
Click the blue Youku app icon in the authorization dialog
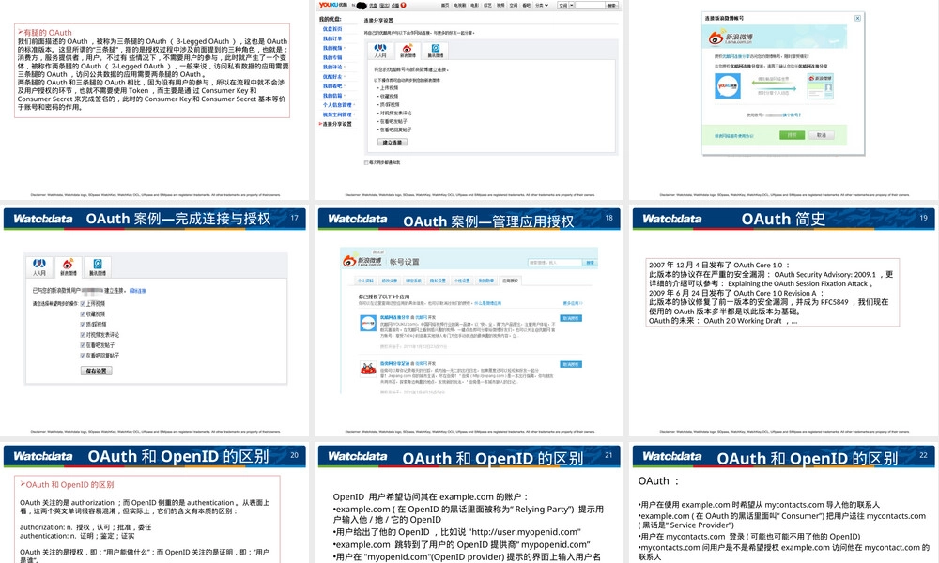(x=728, y=86)
